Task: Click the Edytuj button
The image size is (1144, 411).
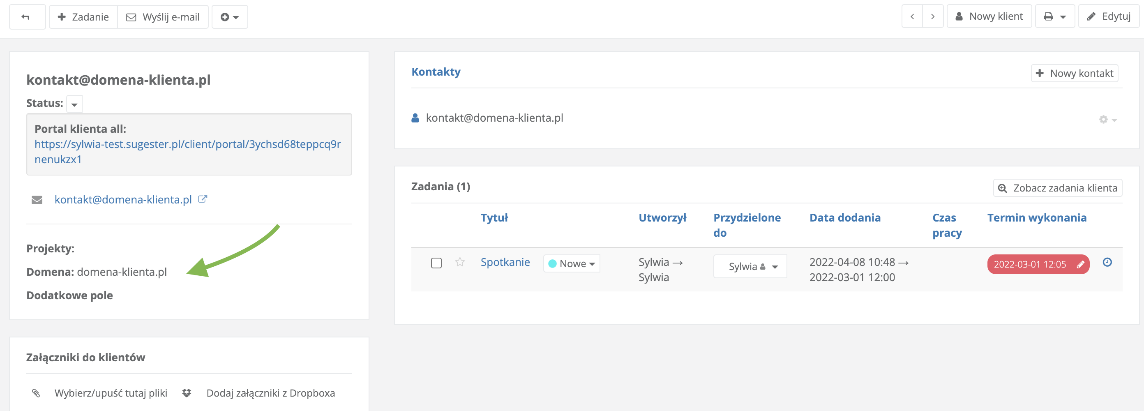Action: coord(1109,17)
